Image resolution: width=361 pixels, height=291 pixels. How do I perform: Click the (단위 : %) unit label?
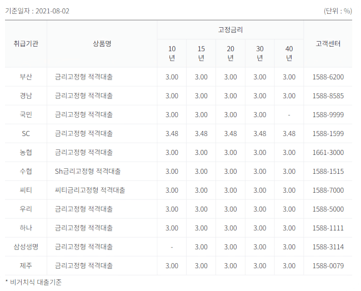tap(338, 11)
